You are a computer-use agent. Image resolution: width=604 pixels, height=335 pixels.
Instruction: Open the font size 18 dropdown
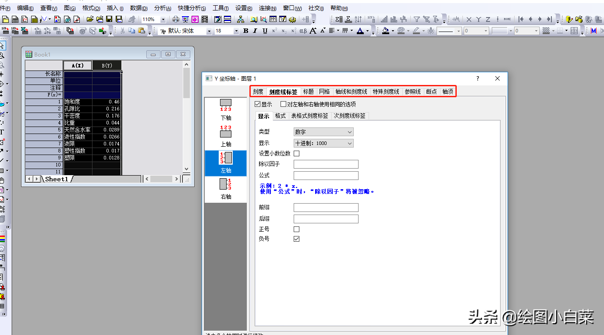click(236, 31)
